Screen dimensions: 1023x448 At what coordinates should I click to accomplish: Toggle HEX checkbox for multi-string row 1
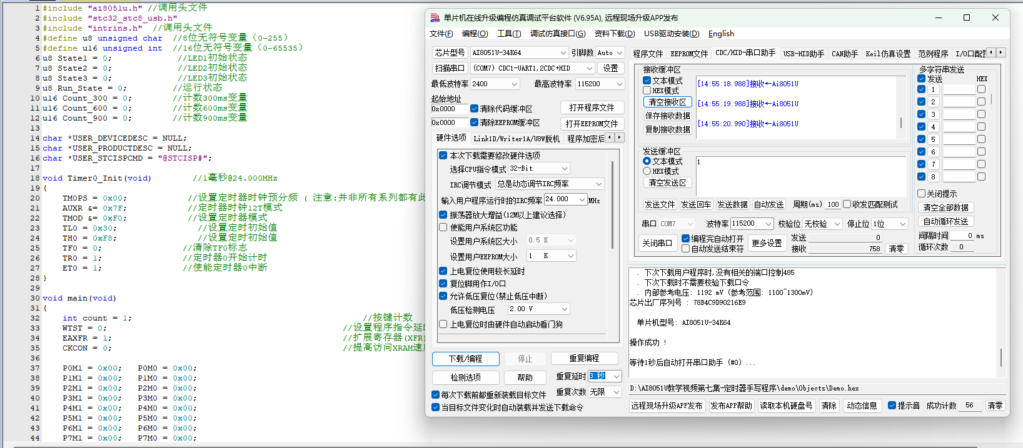coord(981,89)
